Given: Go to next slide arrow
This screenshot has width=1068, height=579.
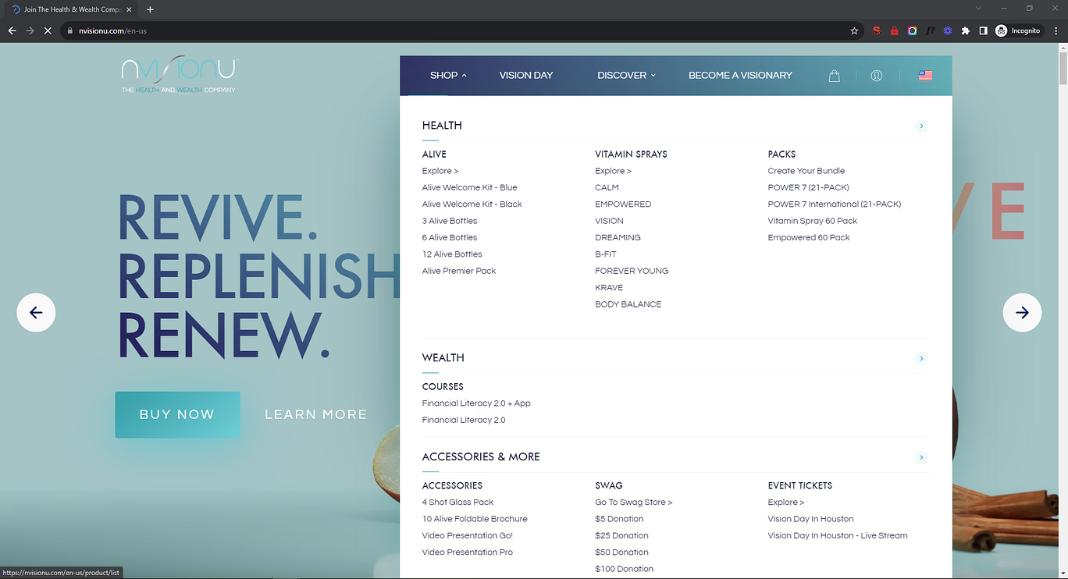Looking at the screenshot, I should pos(1022,313).
